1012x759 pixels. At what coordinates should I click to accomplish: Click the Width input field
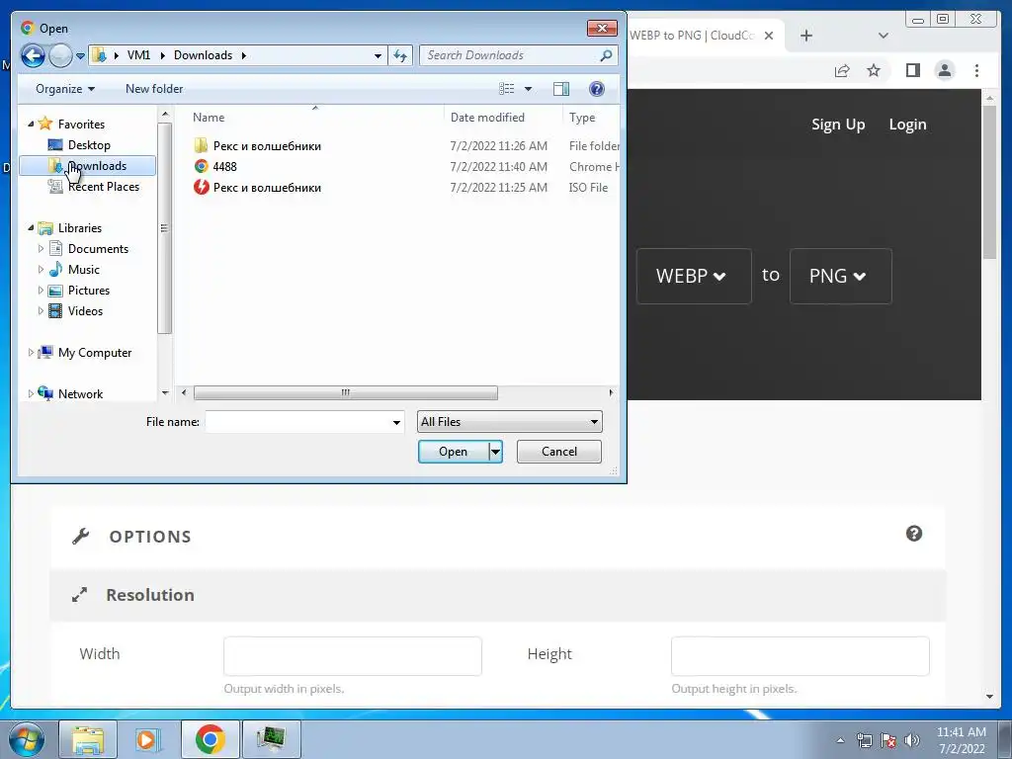click(x=353, y=656)
